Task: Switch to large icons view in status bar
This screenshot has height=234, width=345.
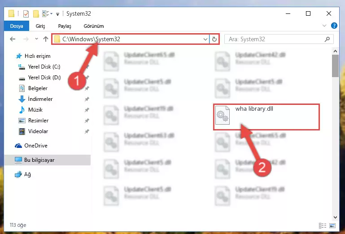Action: tap(332, 225)
